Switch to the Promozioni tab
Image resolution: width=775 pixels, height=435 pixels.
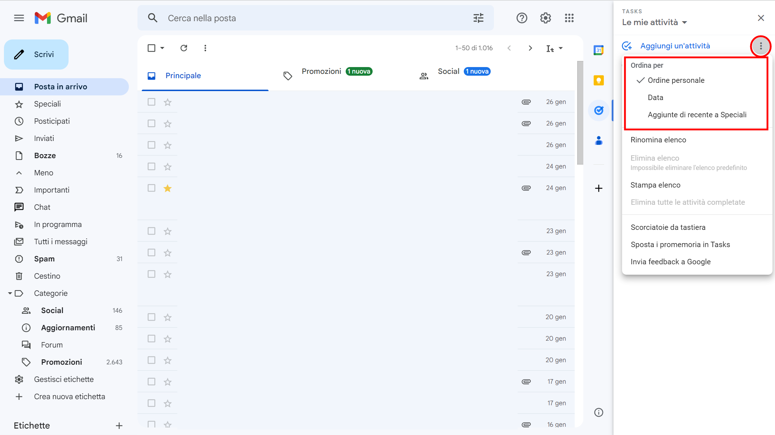[321, 71]
